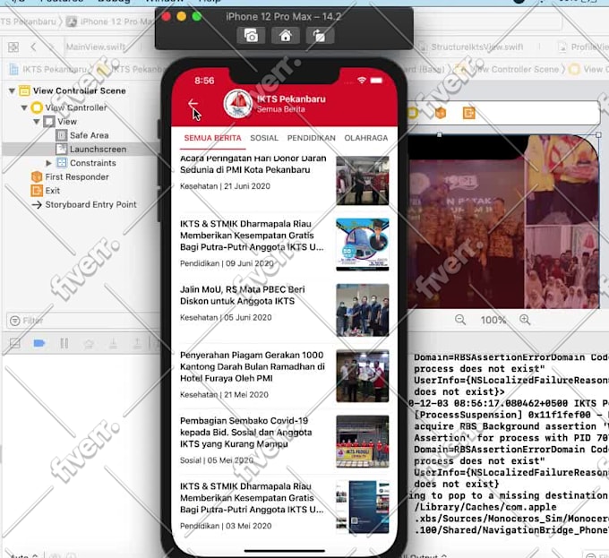Hide the debug area toggle icon
The height and width of the screenshot is (558, 609).
click(x=14, y=343)
